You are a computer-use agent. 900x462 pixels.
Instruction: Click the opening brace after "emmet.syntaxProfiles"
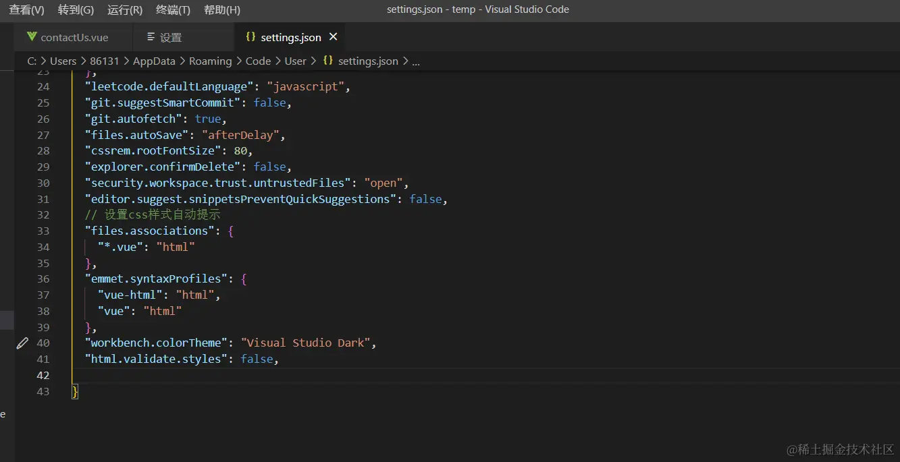pyautogui.click(x=244, y=279)
